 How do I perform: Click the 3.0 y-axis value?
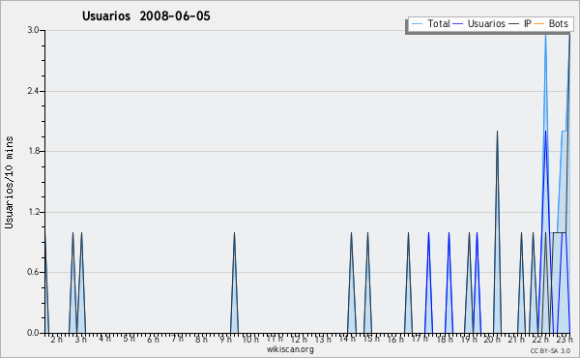[33, 30]
